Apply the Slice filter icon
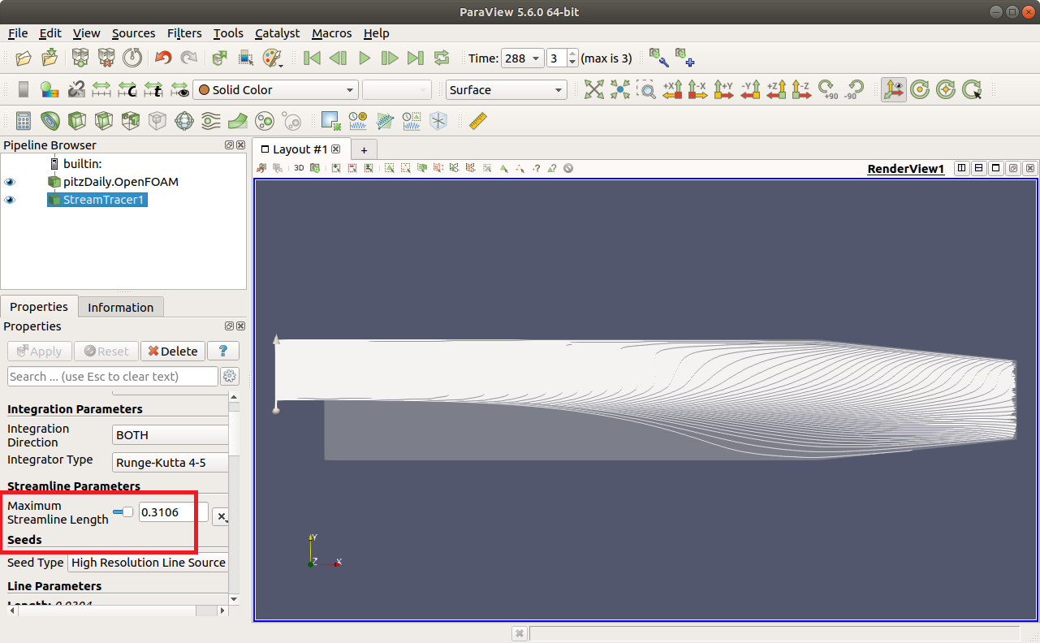Screen dimensions: 1040x643 [103, 121]
